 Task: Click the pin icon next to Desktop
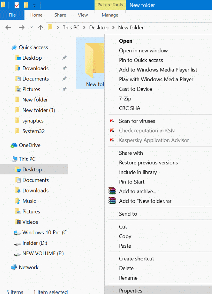(x=65, y=58)
